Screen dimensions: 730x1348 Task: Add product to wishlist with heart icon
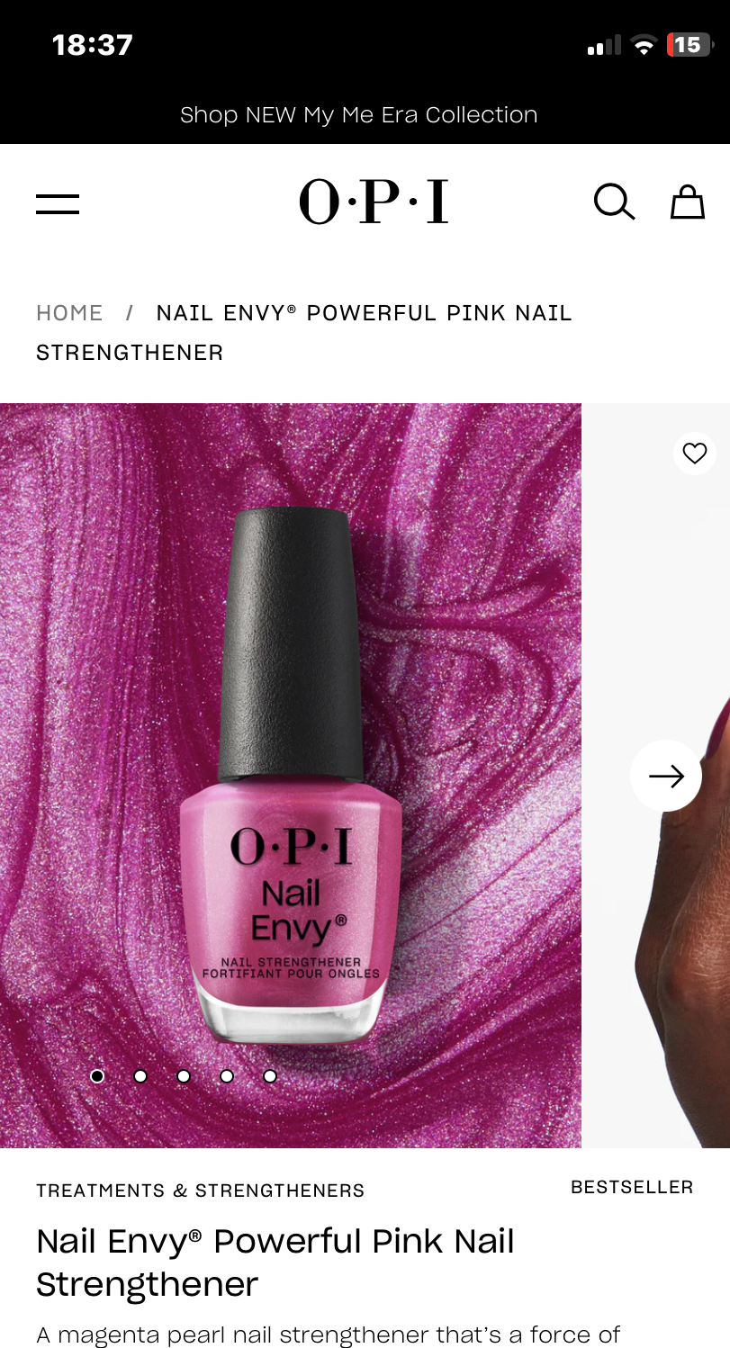click(x=695, y=454)
